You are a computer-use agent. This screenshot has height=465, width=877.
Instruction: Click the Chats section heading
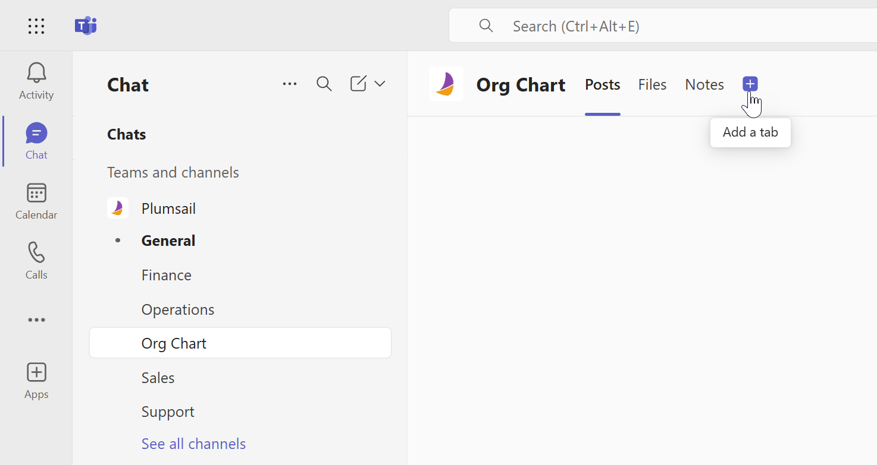pyautogui.click(x=127, y=135)
